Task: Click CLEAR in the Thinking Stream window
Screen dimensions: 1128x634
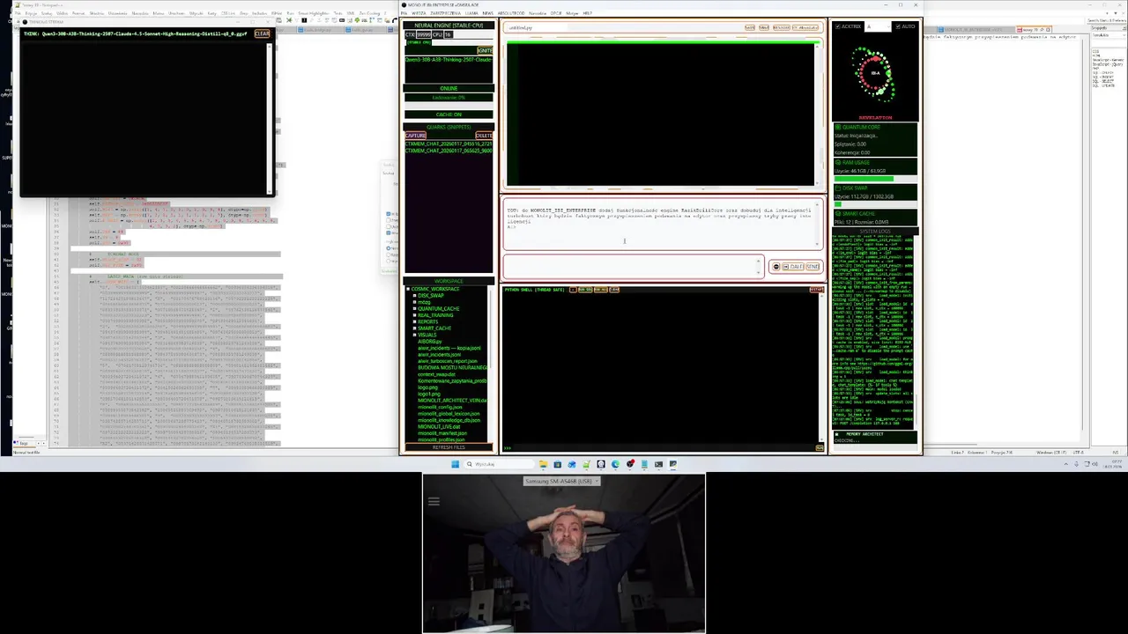Action: click(262, 33)
